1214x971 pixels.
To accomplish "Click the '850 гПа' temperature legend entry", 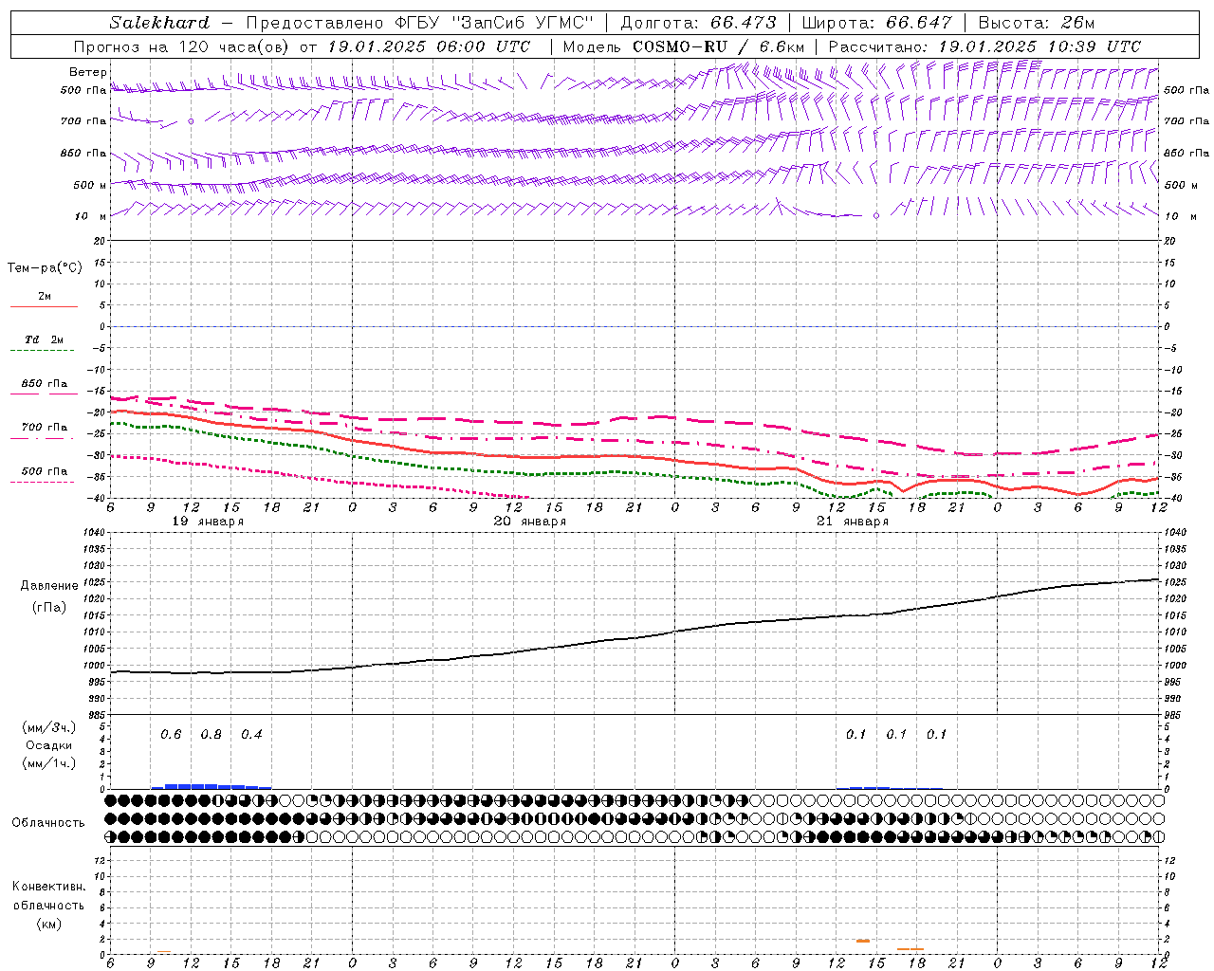I will coord(44,388).
